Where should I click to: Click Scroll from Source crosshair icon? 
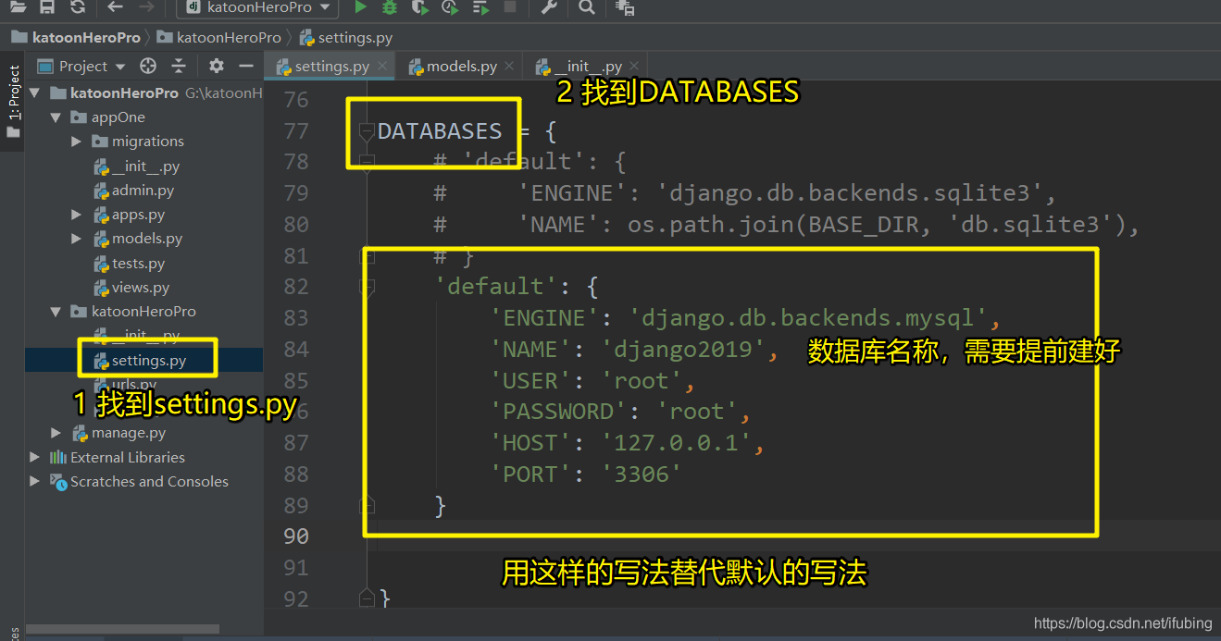click(x=148, y=66)
